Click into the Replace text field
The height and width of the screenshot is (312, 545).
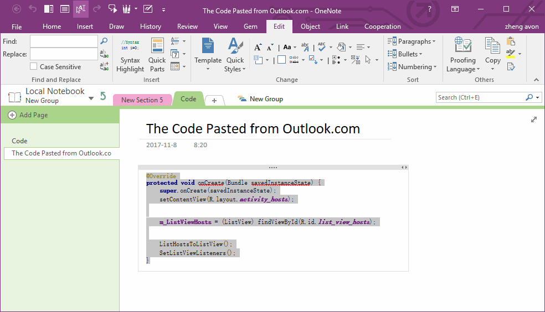(x=64, y=54)
